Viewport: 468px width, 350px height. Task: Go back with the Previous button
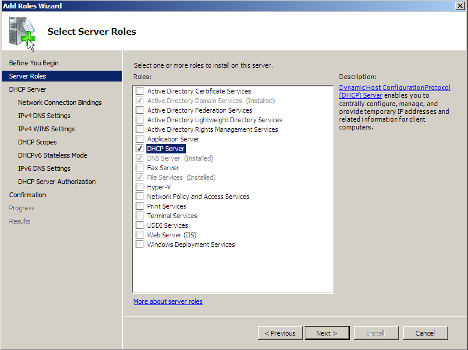[280, 333]
